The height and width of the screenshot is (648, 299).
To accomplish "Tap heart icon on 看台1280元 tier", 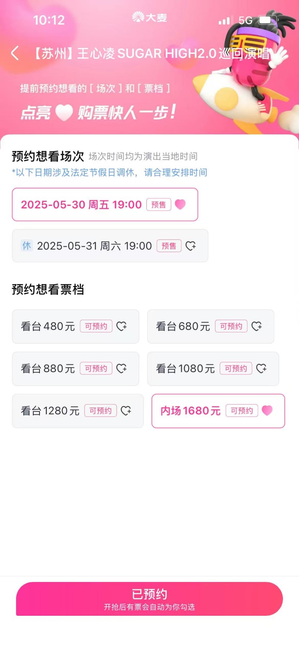I will tap(126, 411).
